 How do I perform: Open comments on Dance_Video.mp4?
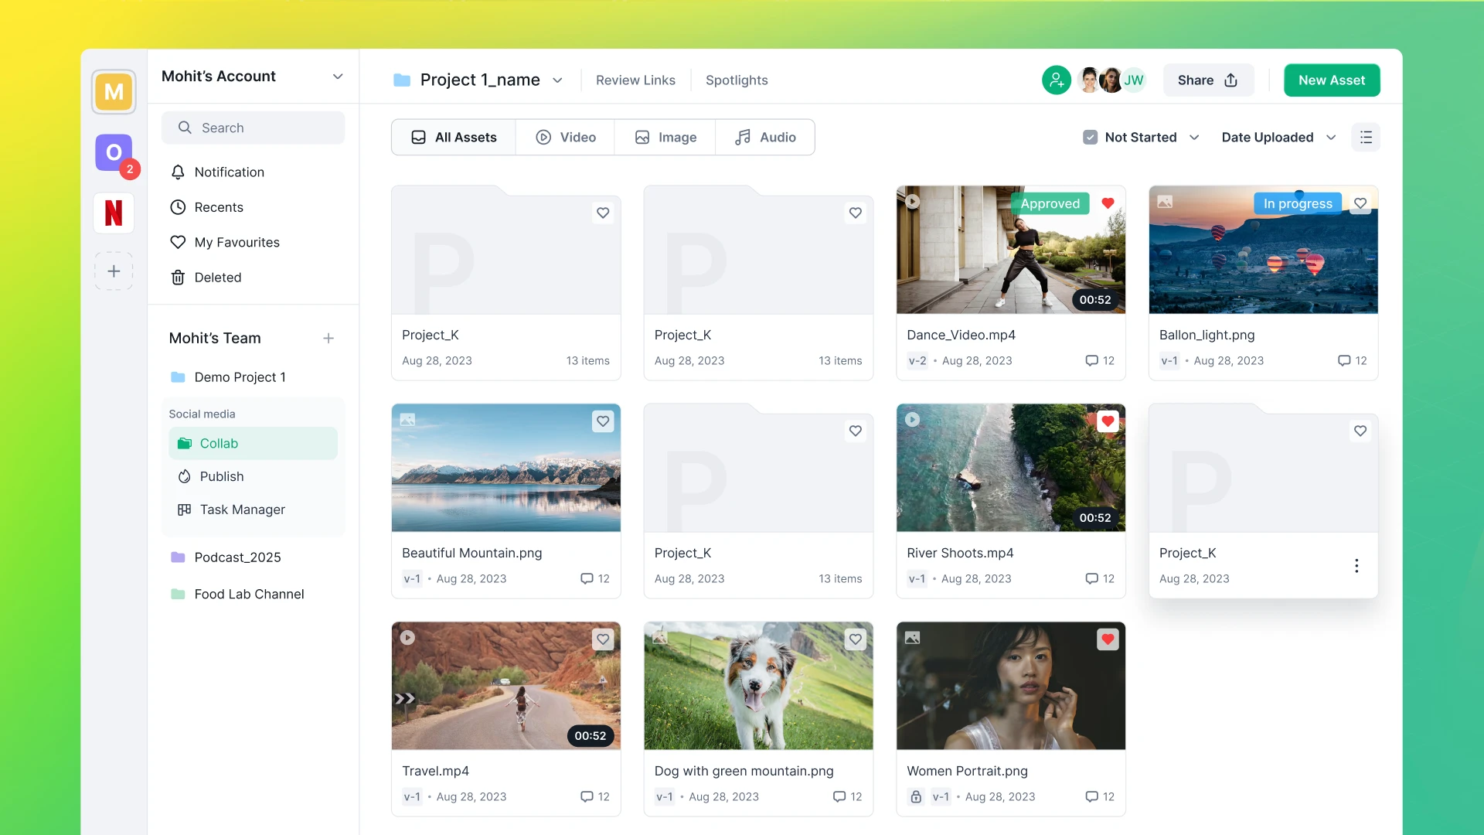(x=1100, y=361)
